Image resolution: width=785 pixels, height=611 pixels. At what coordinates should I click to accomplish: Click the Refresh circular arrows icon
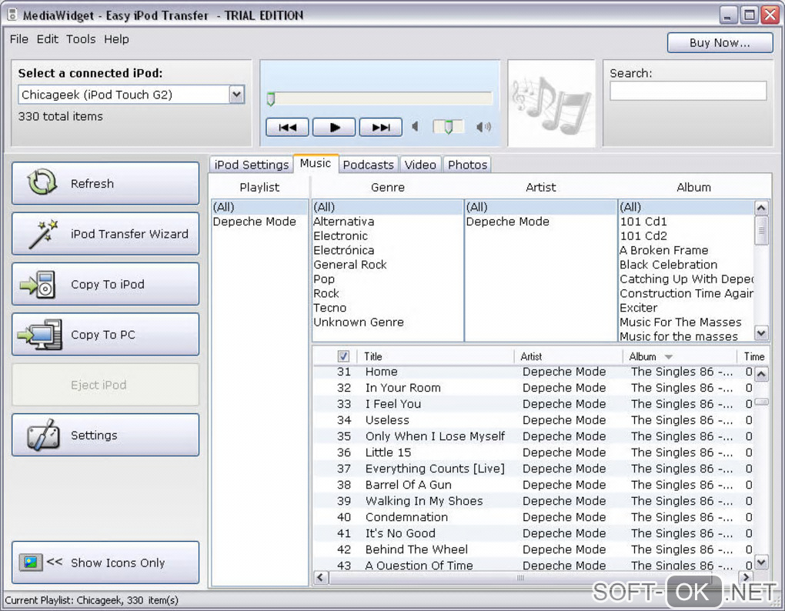42,182
